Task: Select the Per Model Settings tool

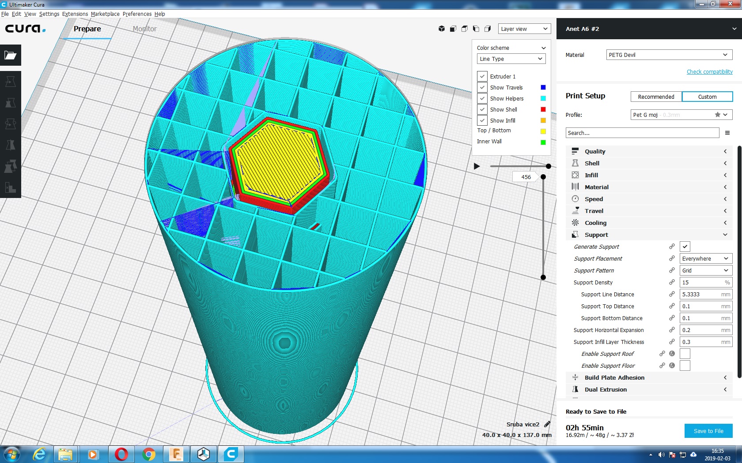Action: click(x=11, y=166)
